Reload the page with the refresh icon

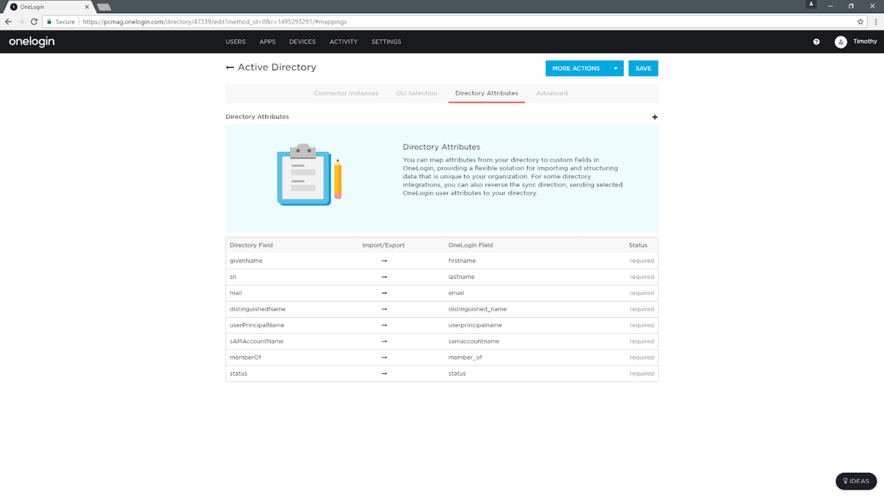point(33,21)
